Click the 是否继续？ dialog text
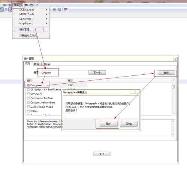187x170 pixels. 71,110
